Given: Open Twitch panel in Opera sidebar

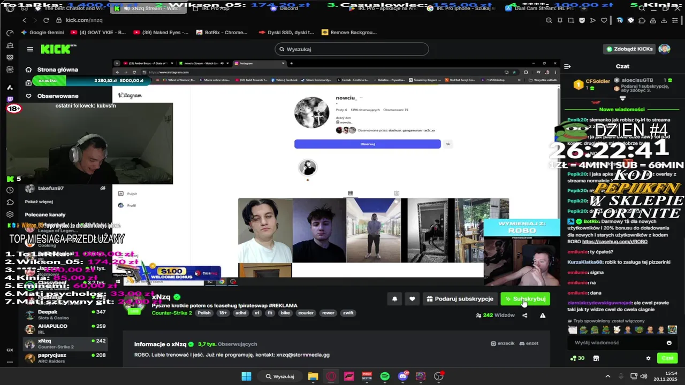Looking at the screenshot, I should pyautogui.click(x=10, y=99).
